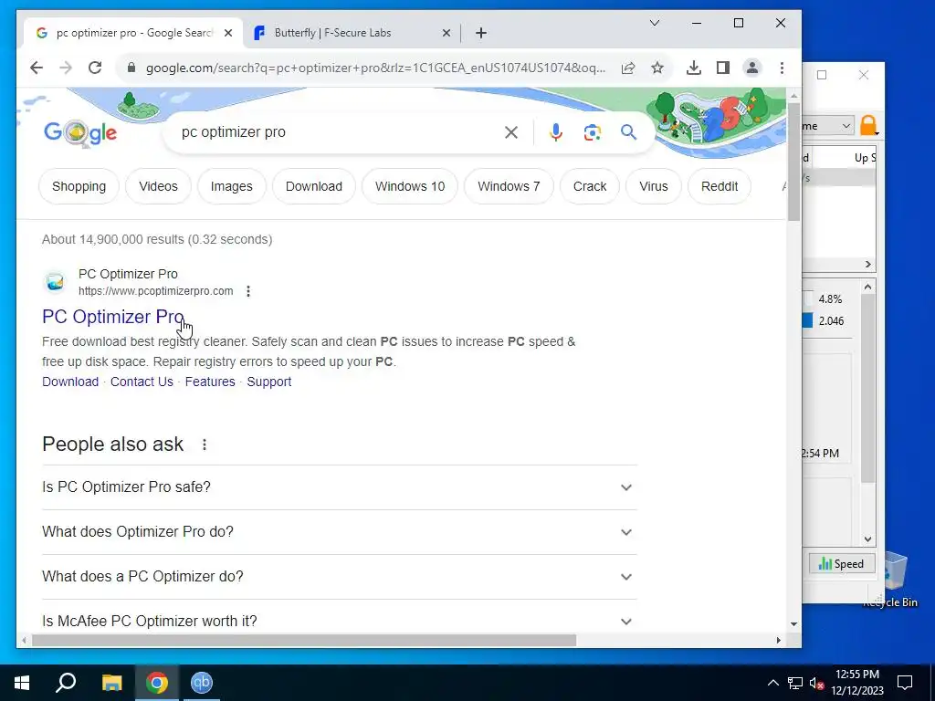The width and height of the screenshot is (935, 701).
Task: Go forward using the arrow in Chrome toolbar
Action: point(66,68)
